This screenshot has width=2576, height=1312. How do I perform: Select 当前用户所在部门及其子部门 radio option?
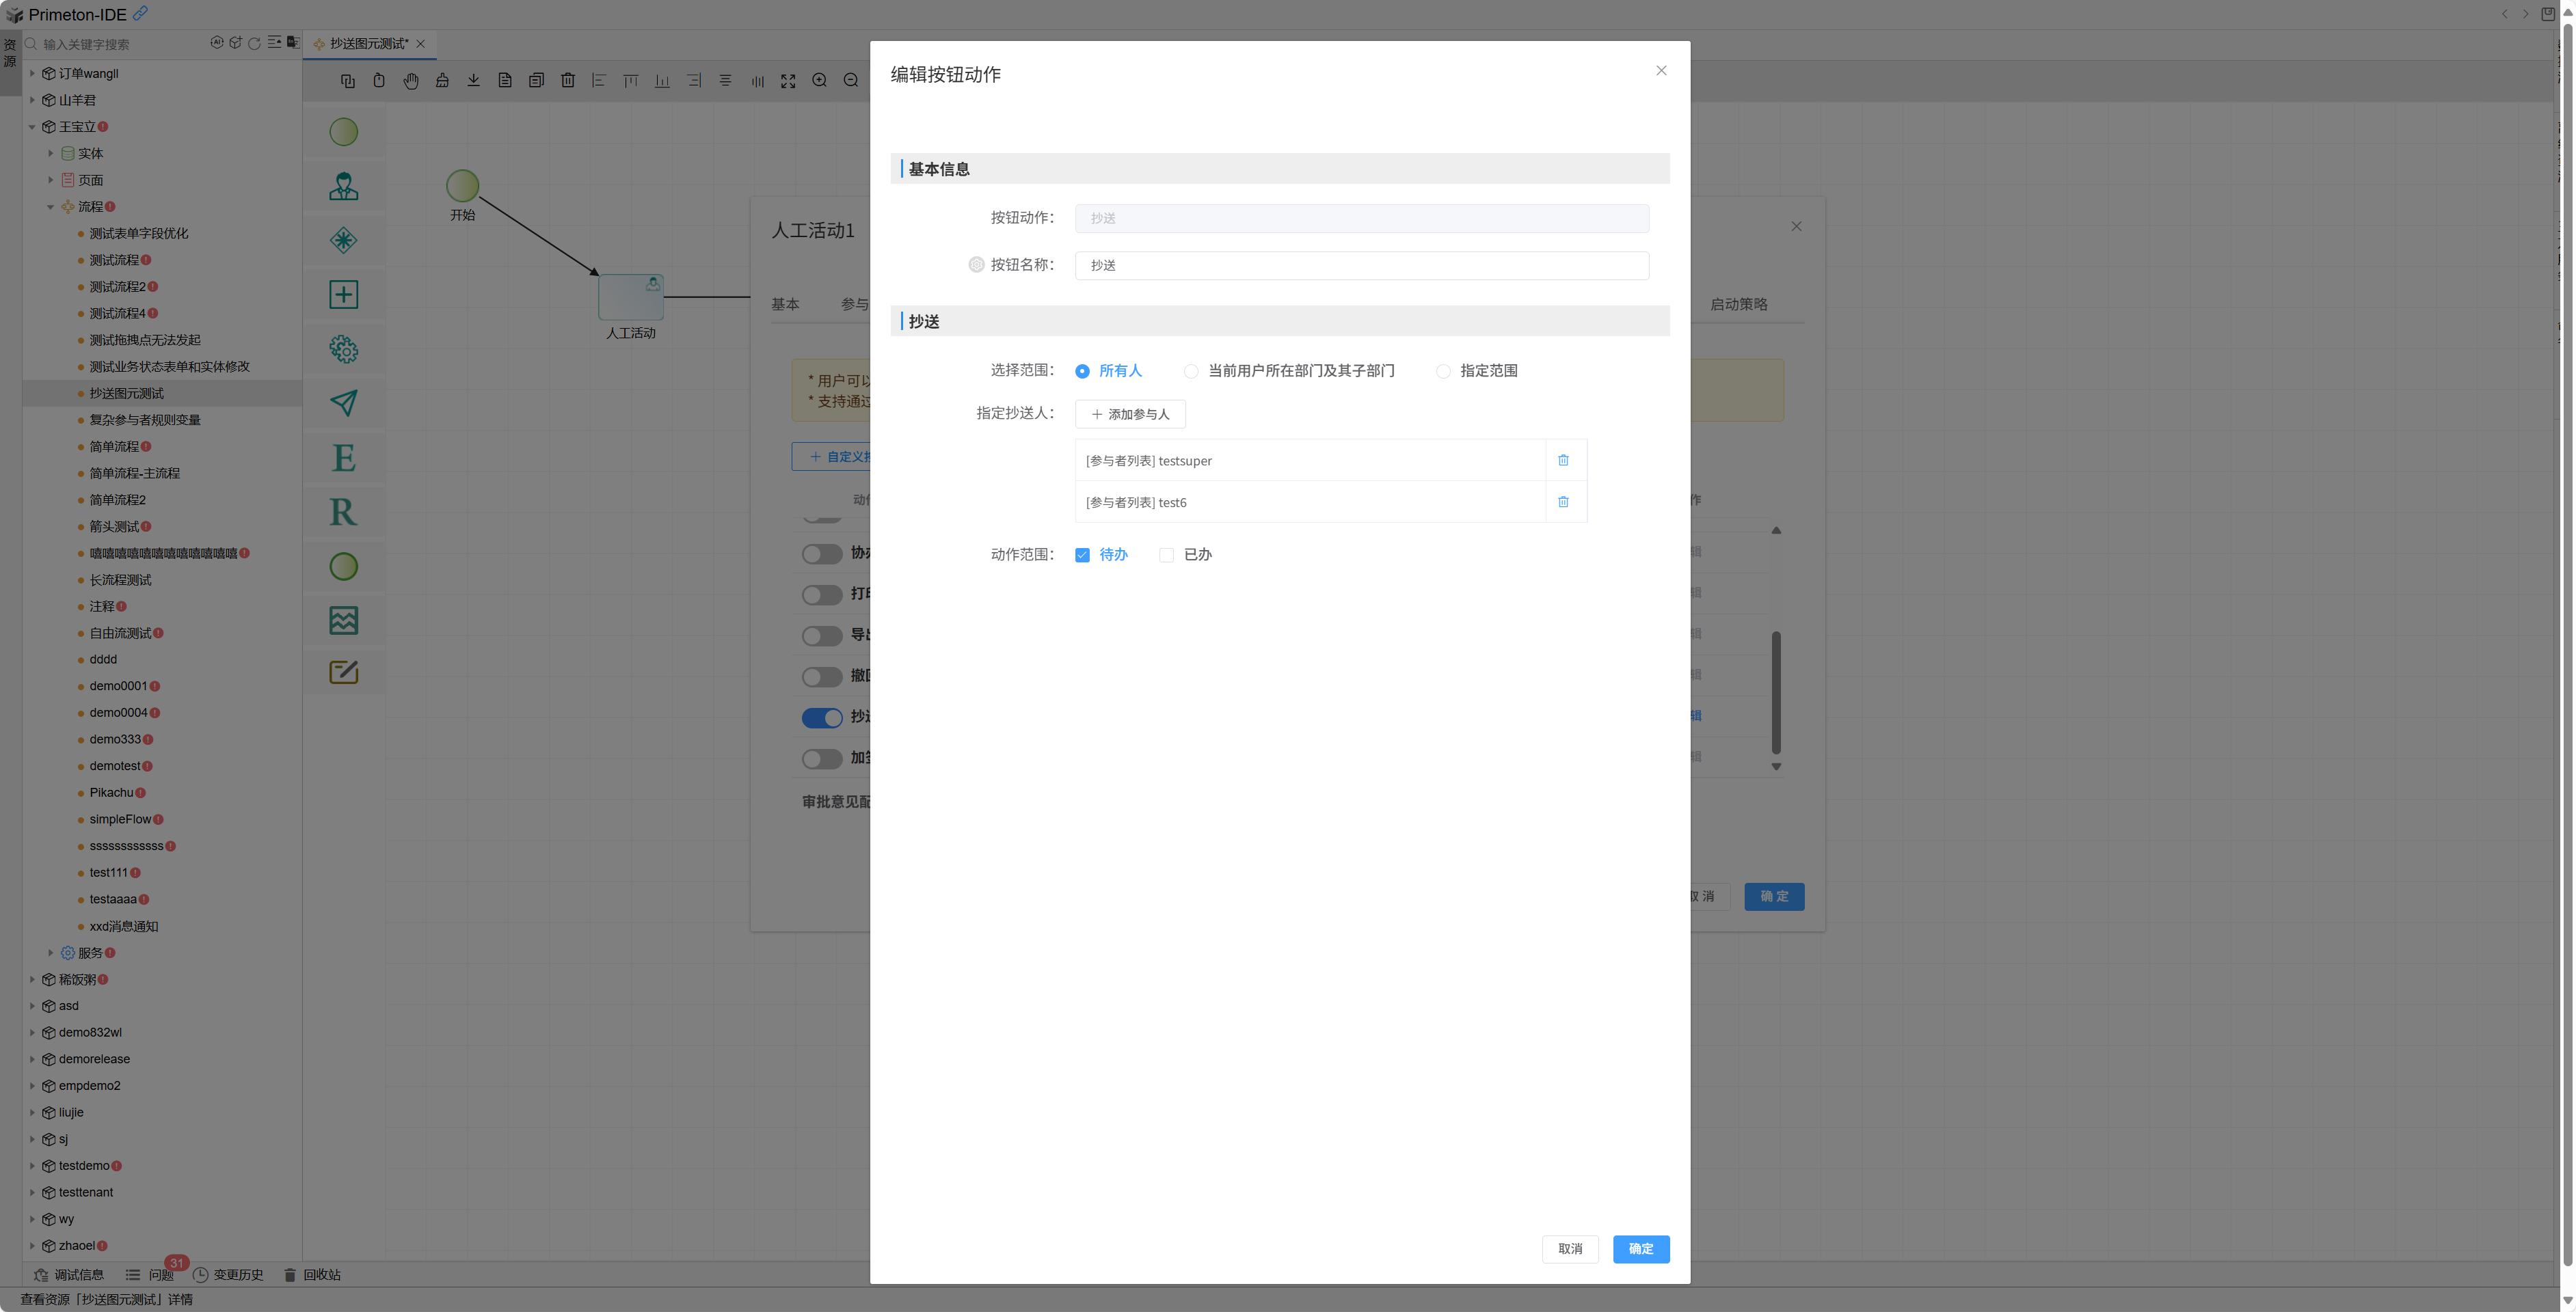(x=1191, y=372)
